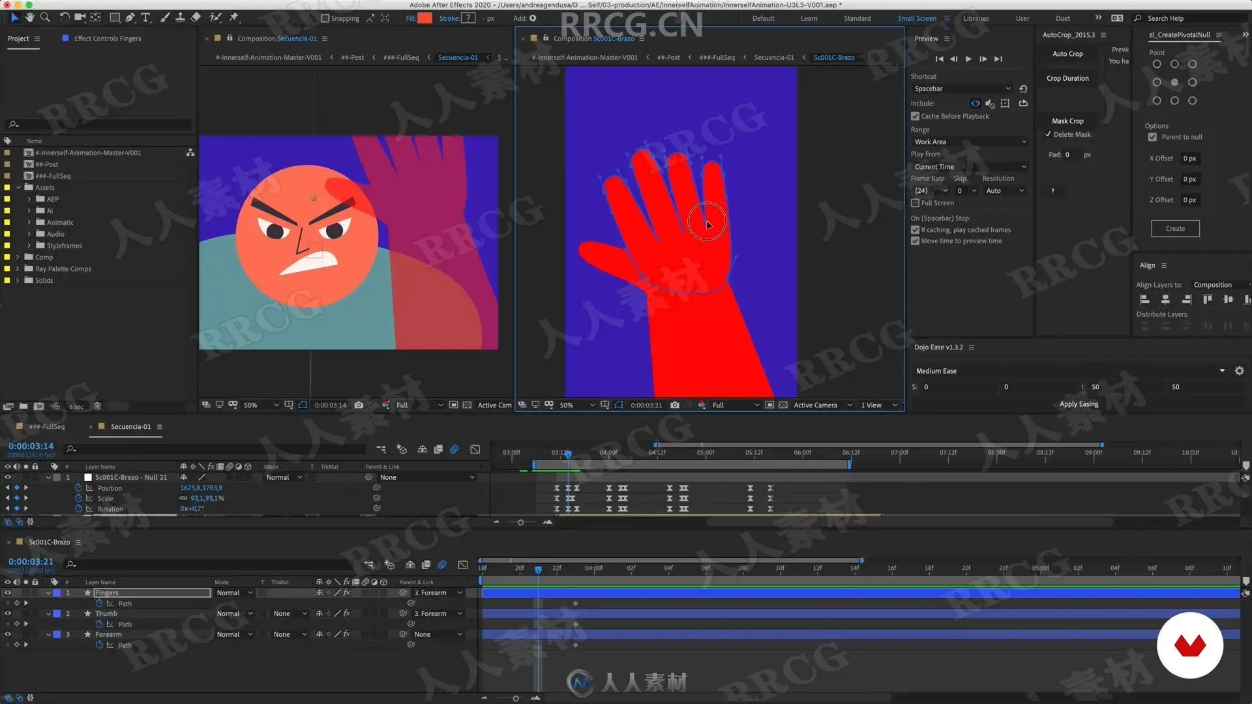This screenshot has width=1252, height=704.
Task: Hide the Thumb layer with eye icon
Action: coord(8,613)
